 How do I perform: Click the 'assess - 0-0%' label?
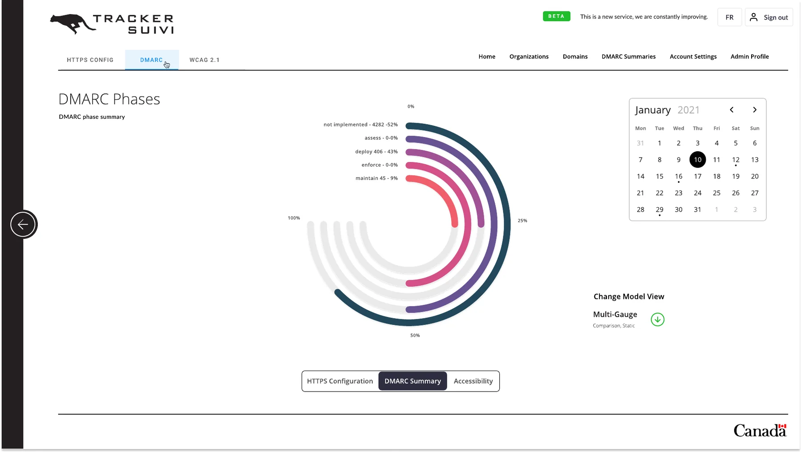click(381, 138)
